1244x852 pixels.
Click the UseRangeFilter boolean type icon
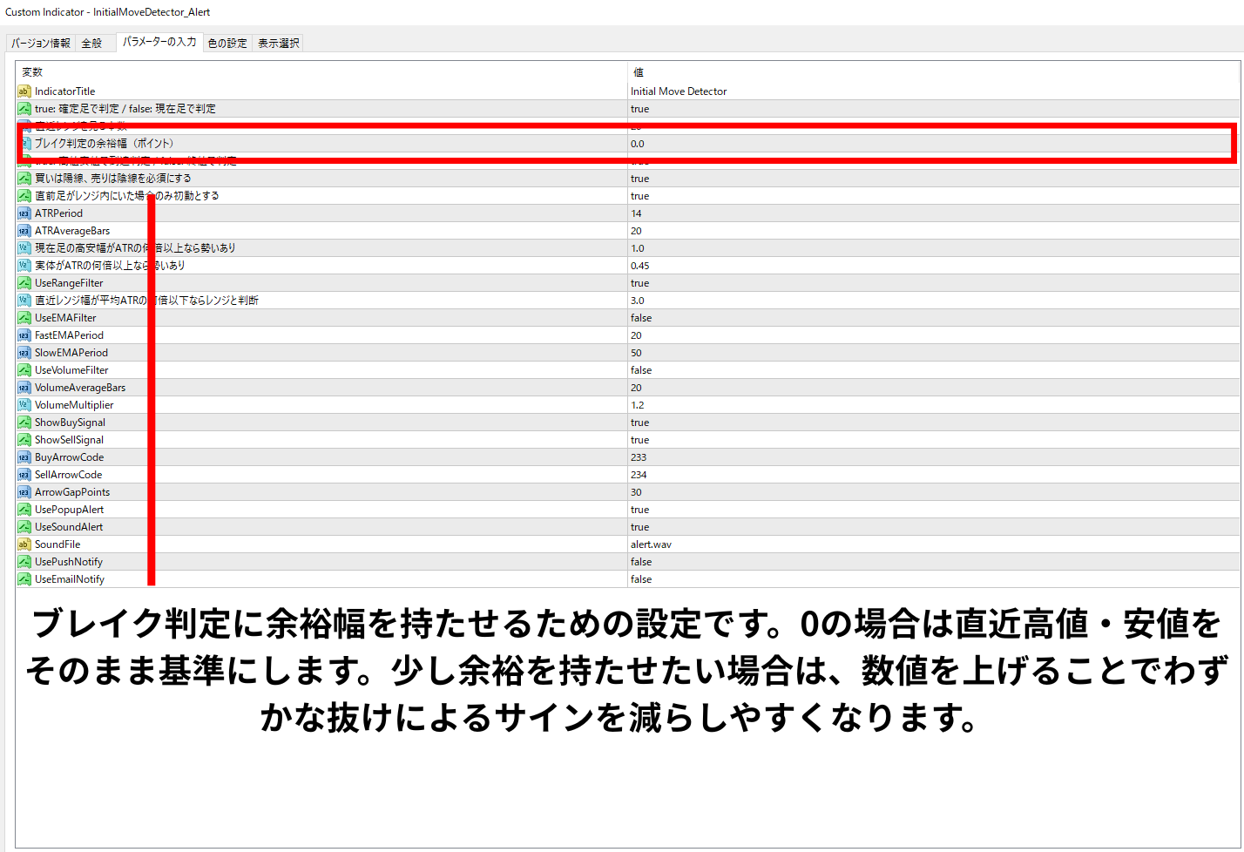pyautogui.click(x=24, y=283)
